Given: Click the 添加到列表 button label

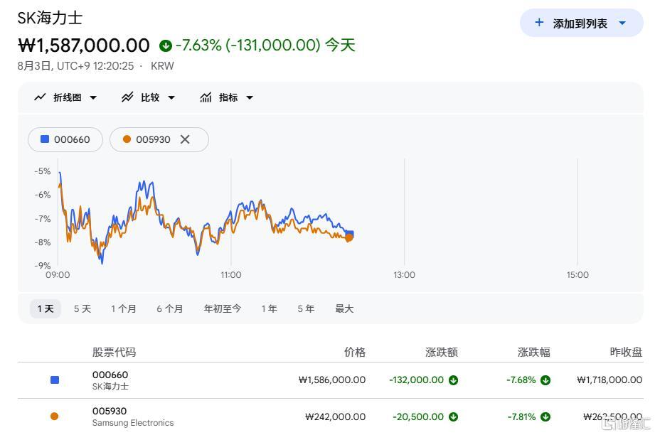Looking at the screenshot, I should click(580, 23).
